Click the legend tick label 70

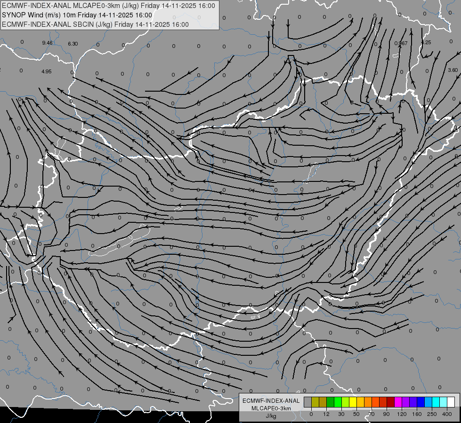[372, 414]
